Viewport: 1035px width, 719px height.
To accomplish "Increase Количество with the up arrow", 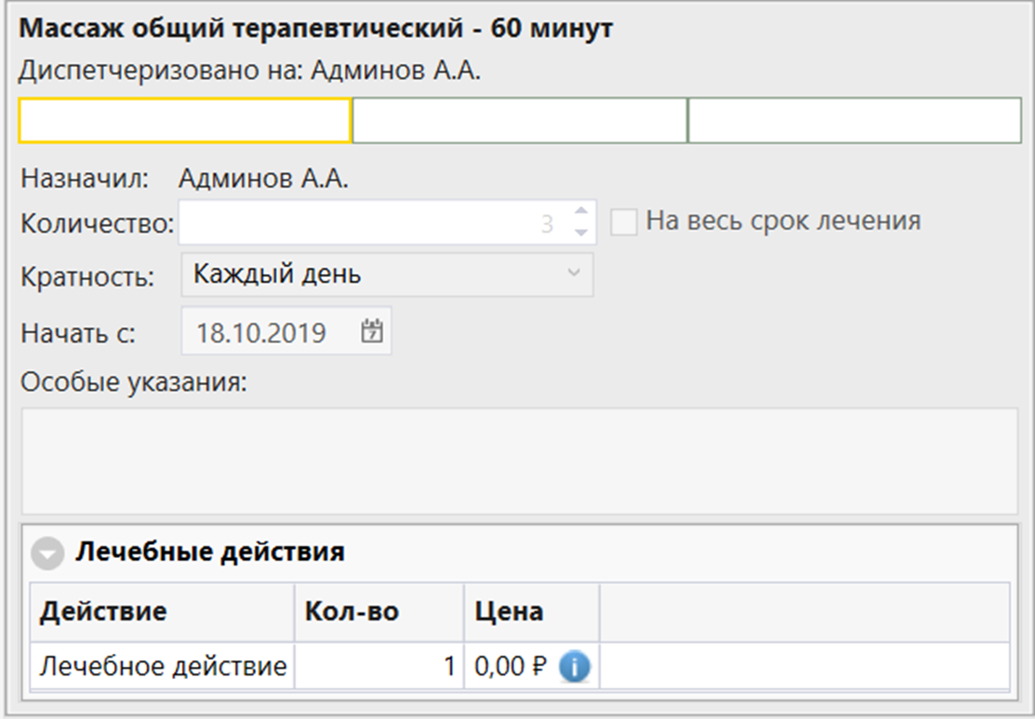I will click(x=580, y=213).
